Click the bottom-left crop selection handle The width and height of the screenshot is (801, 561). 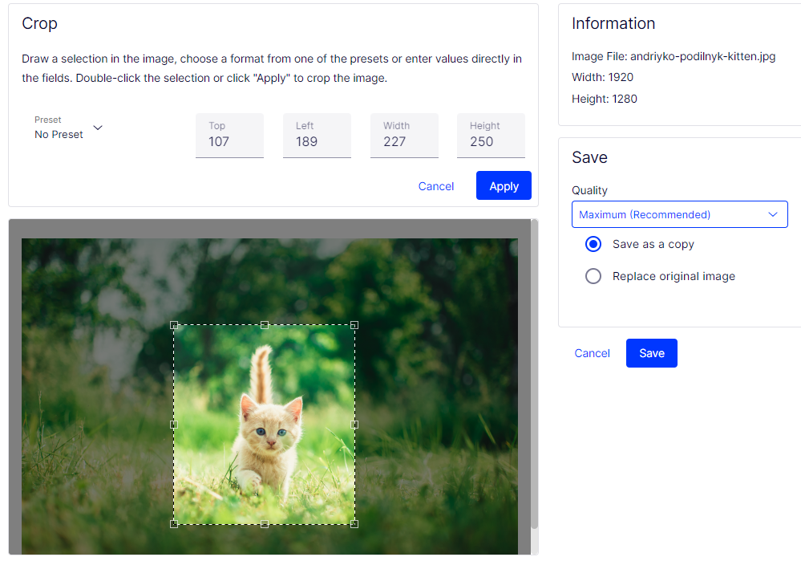click(x=174, y=524)
